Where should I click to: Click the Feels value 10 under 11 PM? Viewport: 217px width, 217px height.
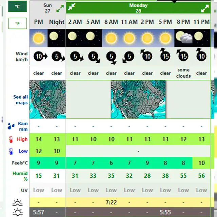click(x=201, y=163)
